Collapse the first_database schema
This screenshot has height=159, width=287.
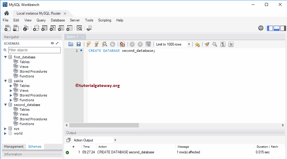coord(5,57)
